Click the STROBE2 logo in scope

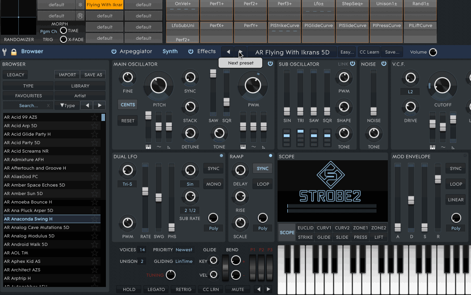330,182
